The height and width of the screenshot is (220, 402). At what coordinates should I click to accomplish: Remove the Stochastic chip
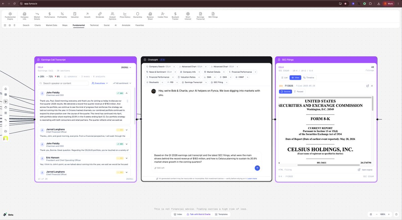pyautogui.click(x=162, y=82)
